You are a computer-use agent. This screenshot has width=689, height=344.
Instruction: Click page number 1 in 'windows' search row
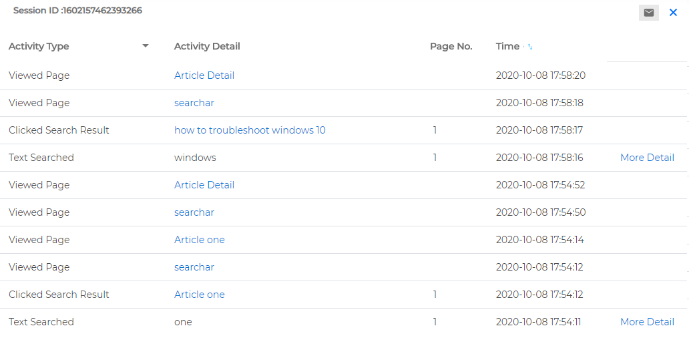(435, 158)
